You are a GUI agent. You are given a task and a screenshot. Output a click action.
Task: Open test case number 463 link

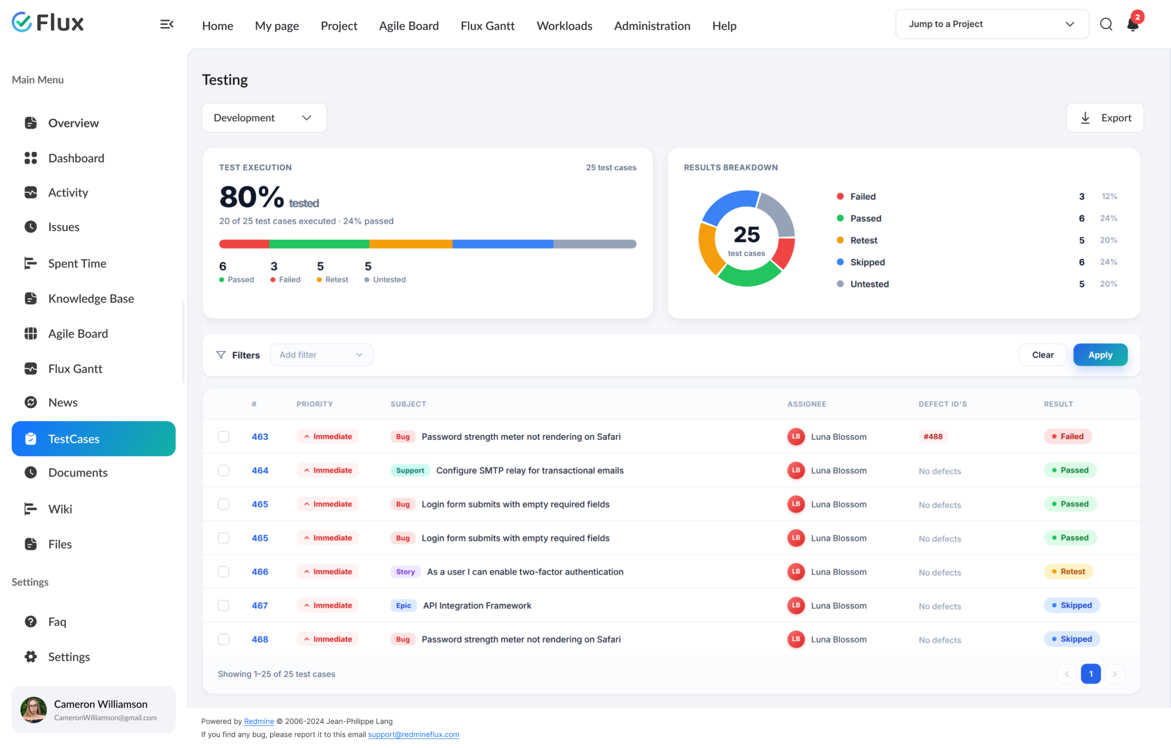click(x=260, y=436)
